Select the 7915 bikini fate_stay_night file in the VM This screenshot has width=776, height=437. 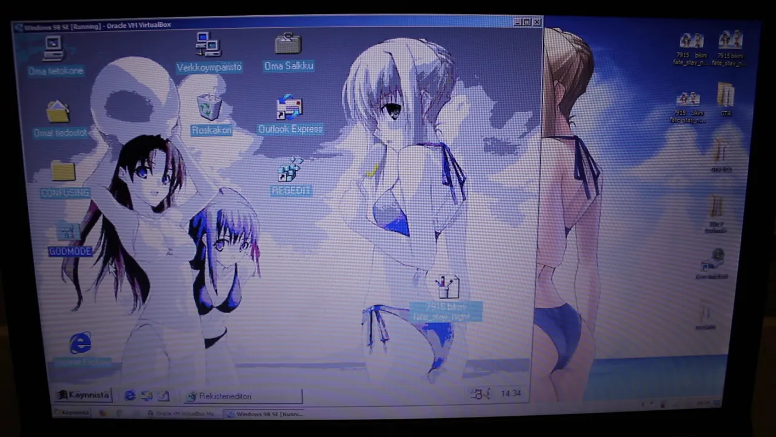[x=447, y=299]
